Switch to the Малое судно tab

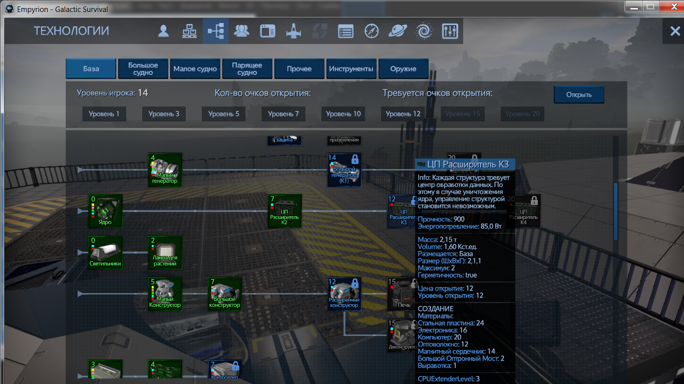click(195, 69)
